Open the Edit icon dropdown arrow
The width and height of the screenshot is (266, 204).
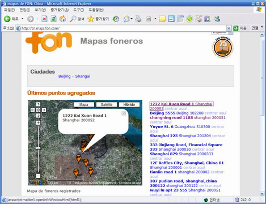(155, 19)
